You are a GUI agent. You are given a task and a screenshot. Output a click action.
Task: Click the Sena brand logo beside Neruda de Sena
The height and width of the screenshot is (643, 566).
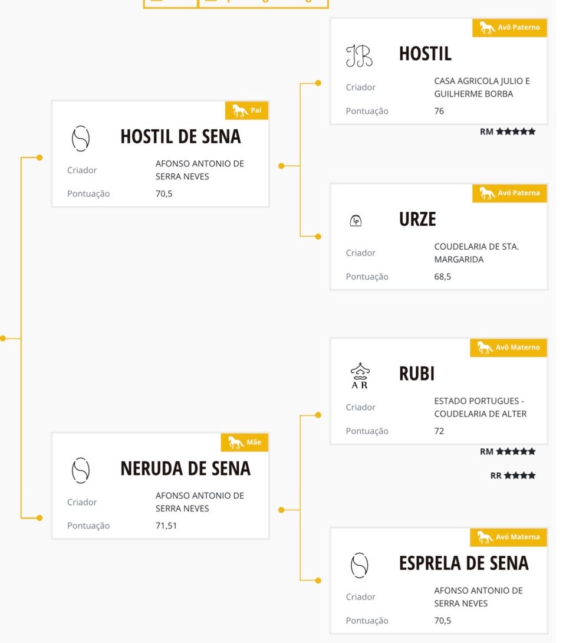(81, 470)
